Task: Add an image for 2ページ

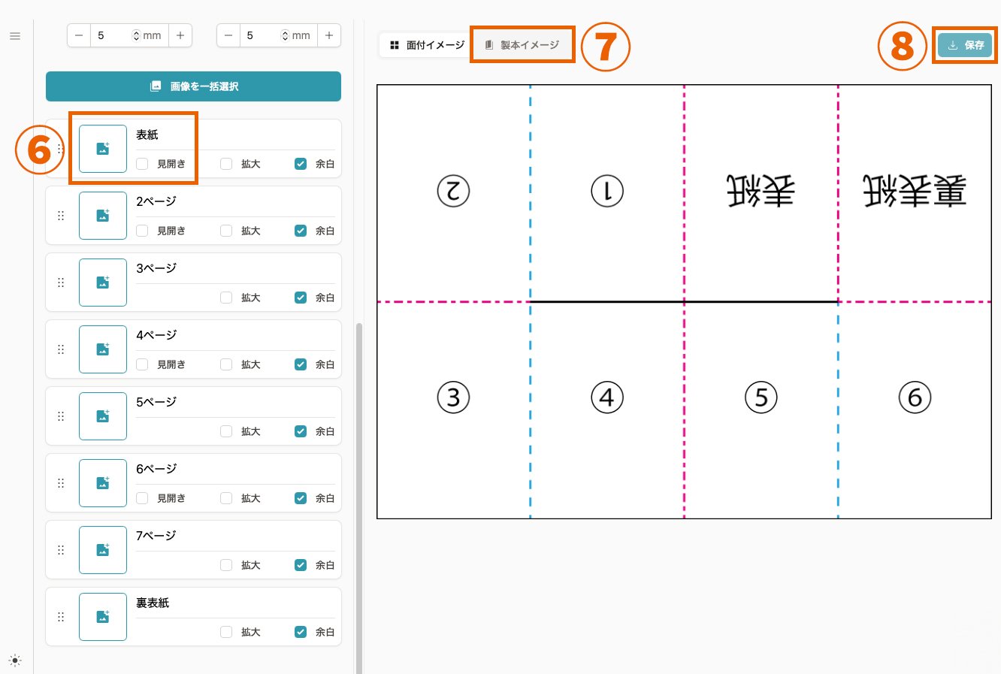Action: [x=103, y=216]
